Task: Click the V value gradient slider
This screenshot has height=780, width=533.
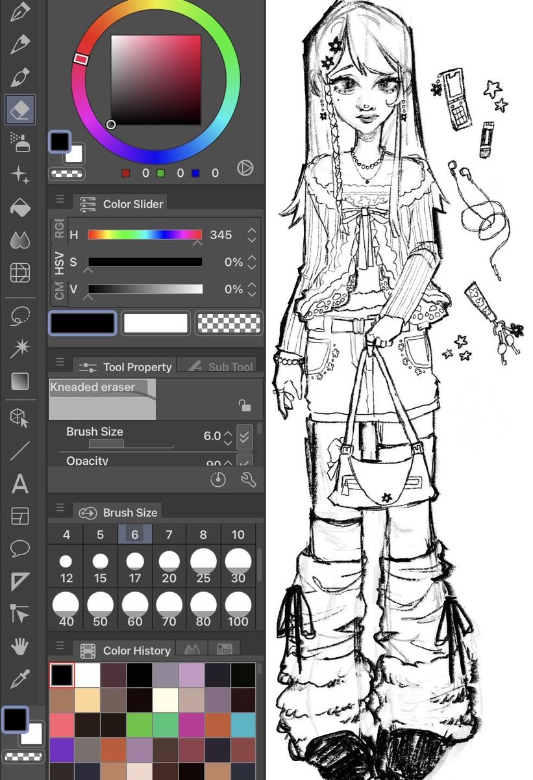Action: point(145,289)
